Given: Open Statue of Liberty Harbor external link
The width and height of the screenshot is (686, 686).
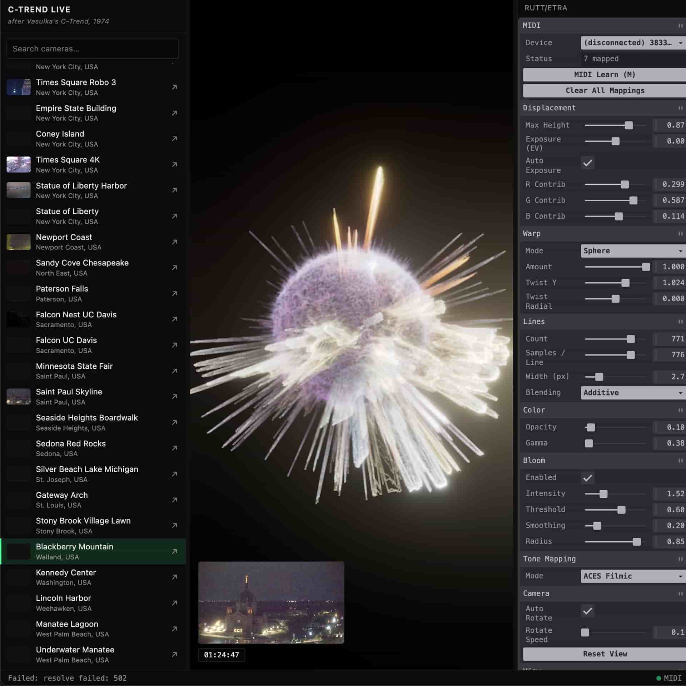Looking at the screenshot, I should coord(174,190).
